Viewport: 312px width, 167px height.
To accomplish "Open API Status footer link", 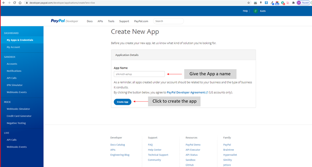I will point(191,155).
